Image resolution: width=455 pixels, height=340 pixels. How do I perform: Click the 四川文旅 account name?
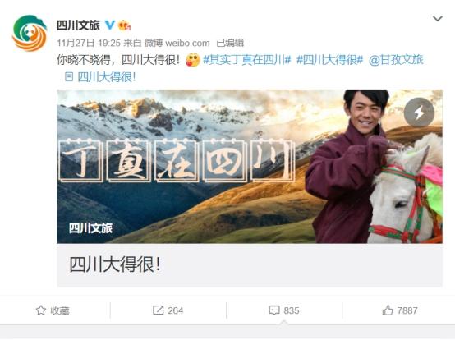coord(78,25)
